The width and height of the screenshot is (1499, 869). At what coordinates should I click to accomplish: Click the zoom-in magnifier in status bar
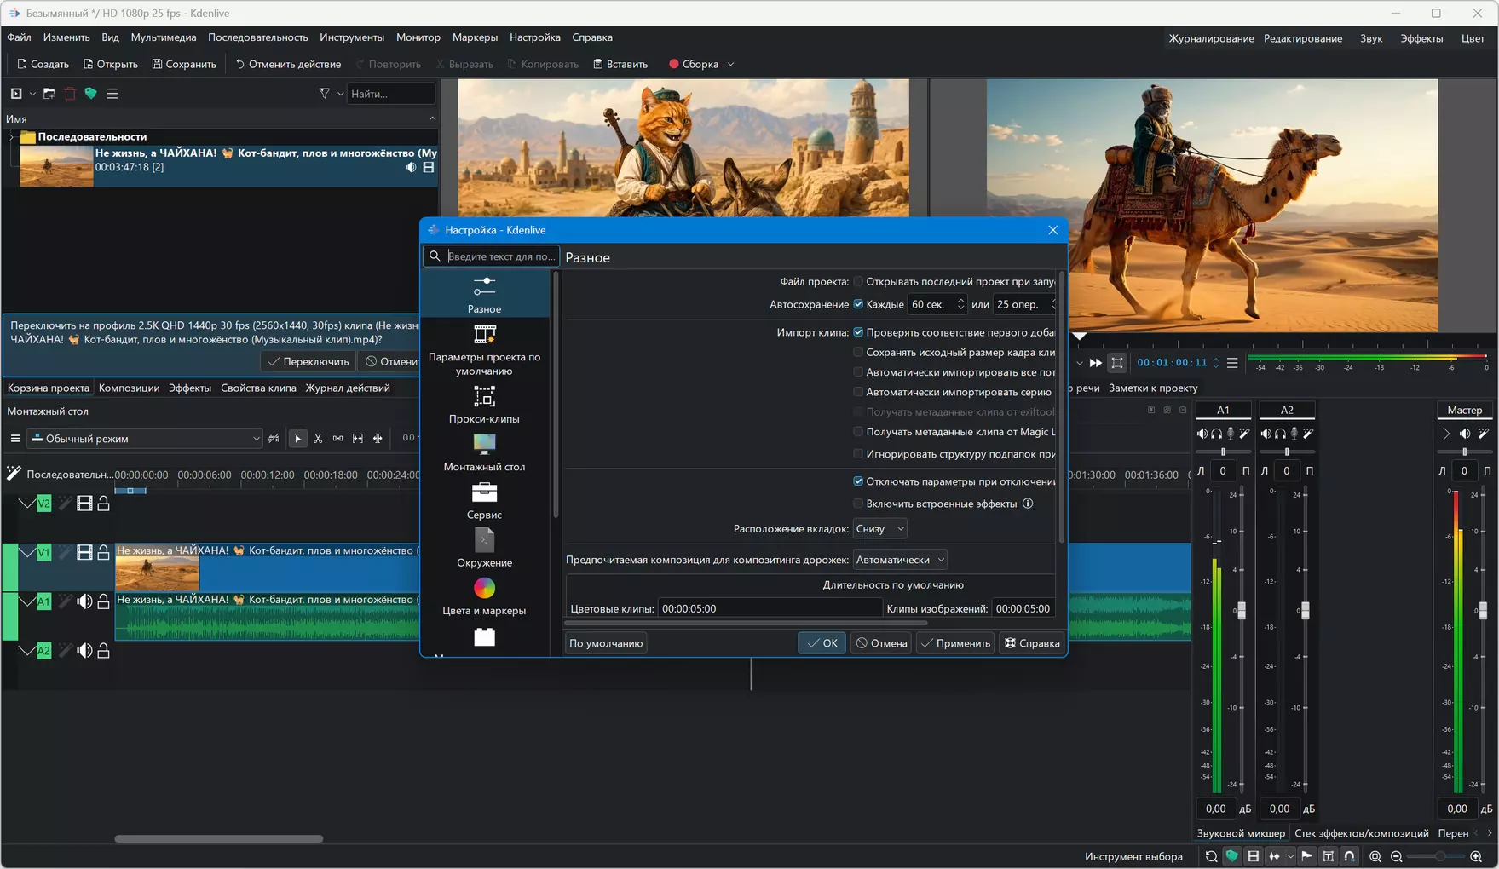coord(1476,856)
